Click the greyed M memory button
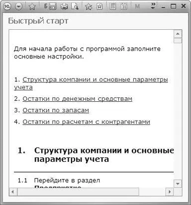 coord(137,6)
